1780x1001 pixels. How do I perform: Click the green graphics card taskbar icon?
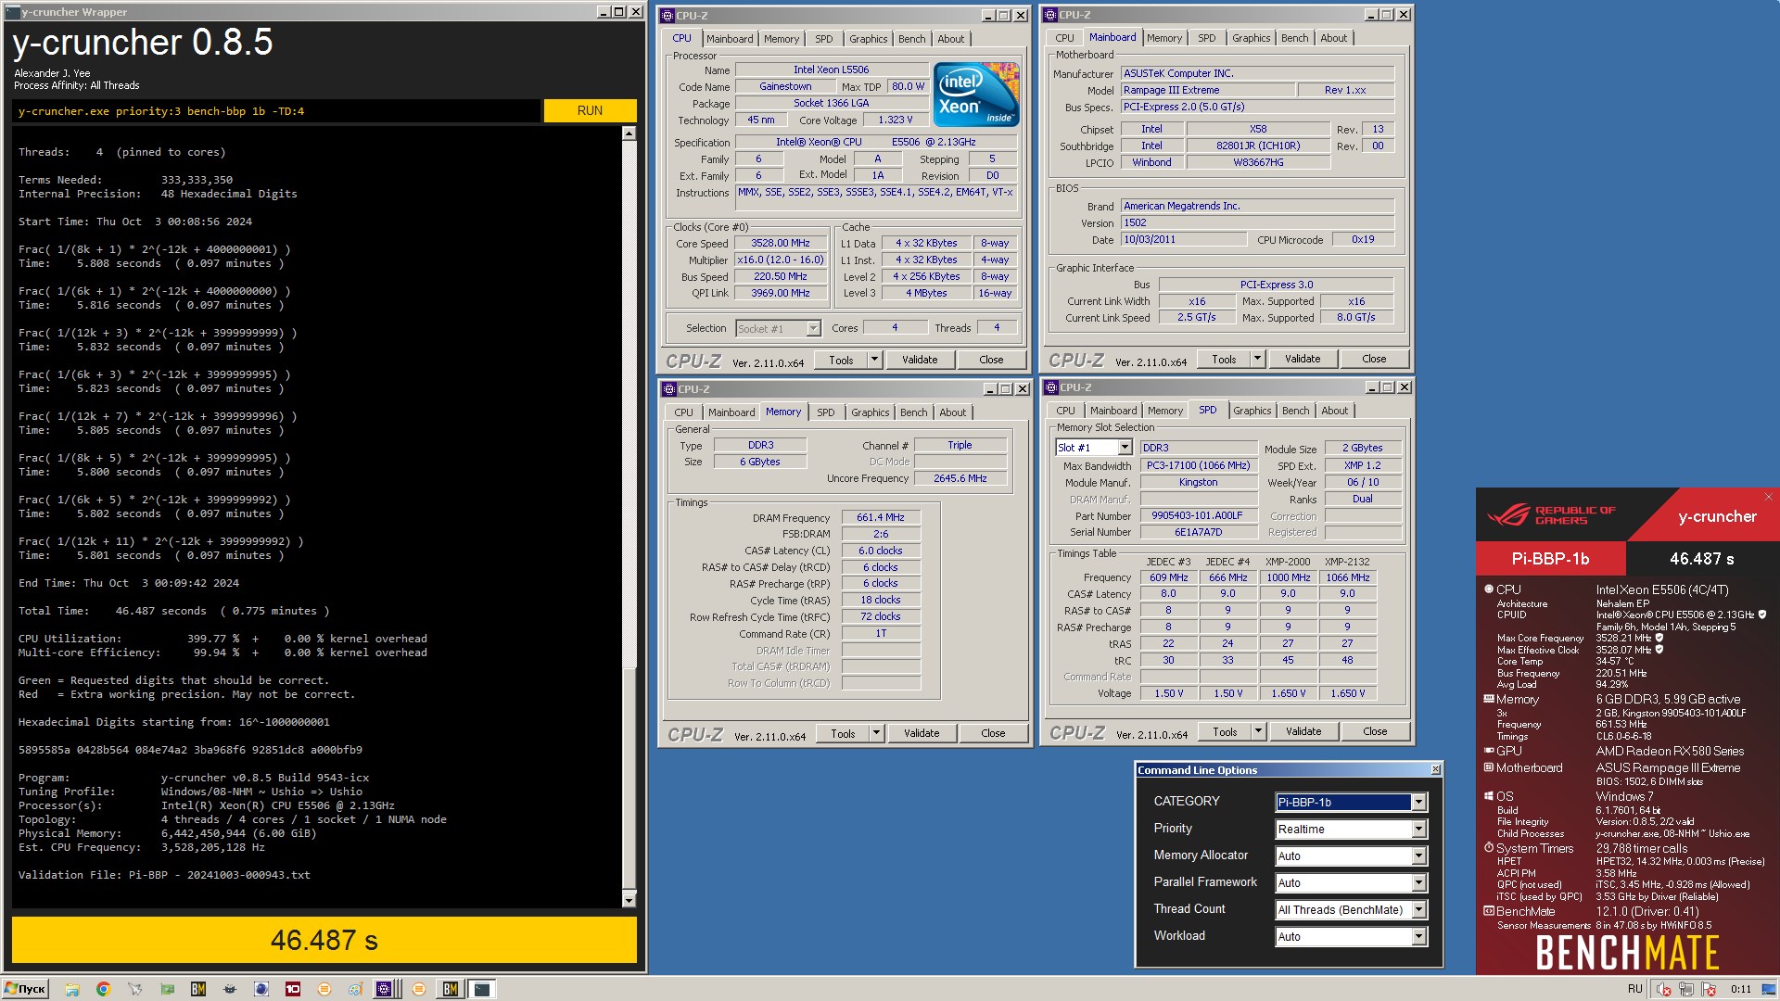pyautogui.click(x=167, y=989)
